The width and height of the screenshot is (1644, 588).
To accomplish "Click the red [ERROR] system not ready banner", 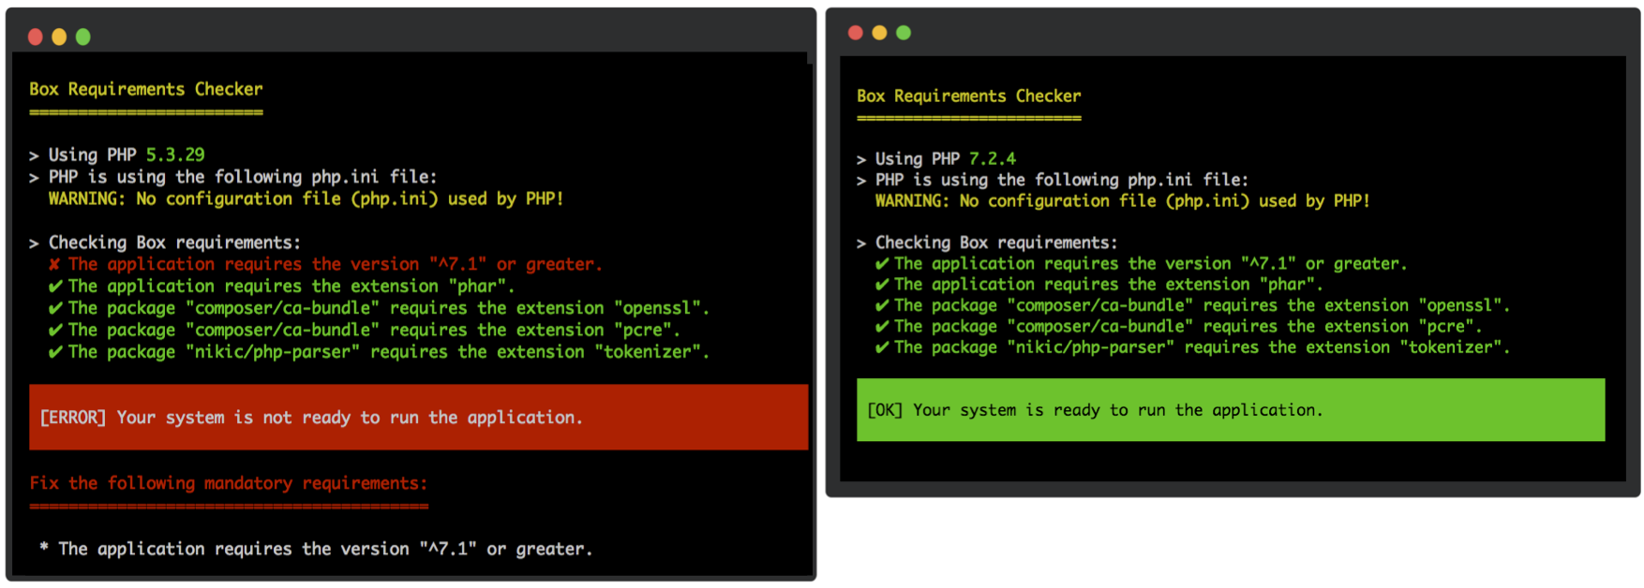I will [419, 417].
